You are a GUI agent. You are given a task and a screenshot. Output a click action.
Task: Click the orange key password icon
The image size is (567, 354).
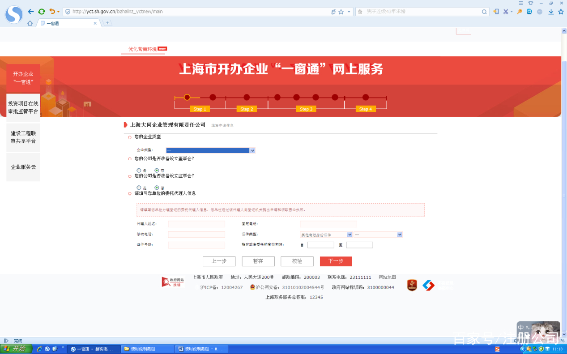[519, 12]
